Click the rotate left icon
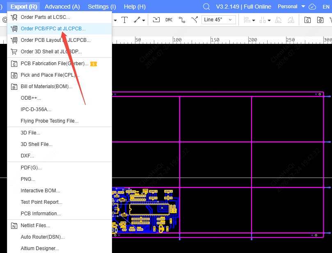332x253 pixels. 278,20
